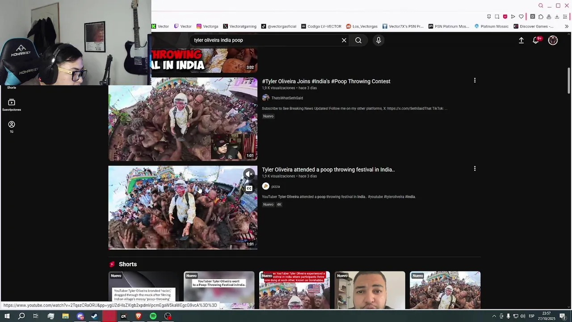Open video titled '#Tyler Oliveira Joins #India's #Poop Throwing Contest'
The width and height of the screenshot is (572, 322).
(326, 81)
